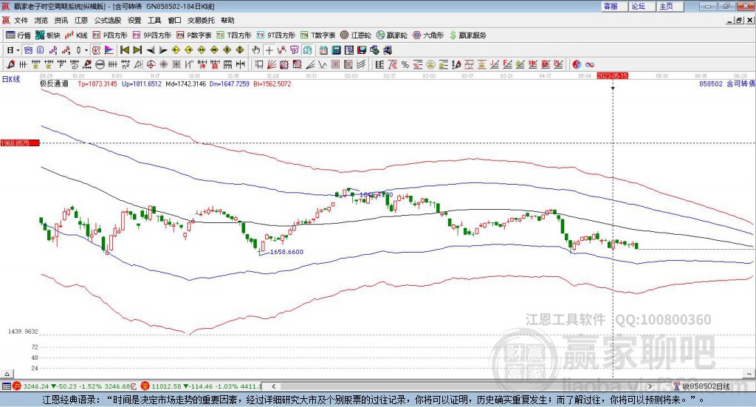
Task: Toggle the colored flag chart icon
Action: [x=109, y=50]
